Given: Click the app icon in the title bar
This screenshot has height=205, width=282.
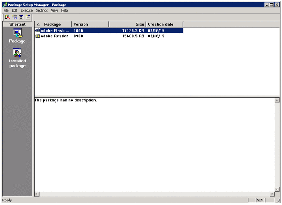Looking at the screenshot, I should click(5, 5).
